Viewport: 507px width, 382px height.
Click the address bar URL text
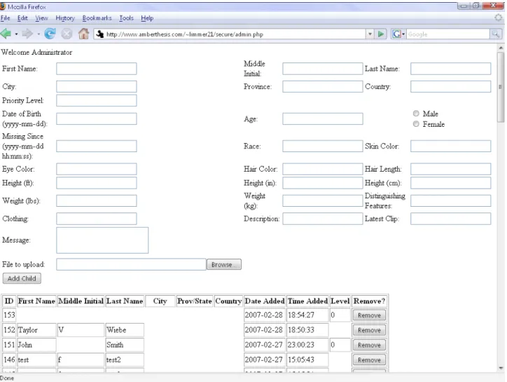[185, 34]
